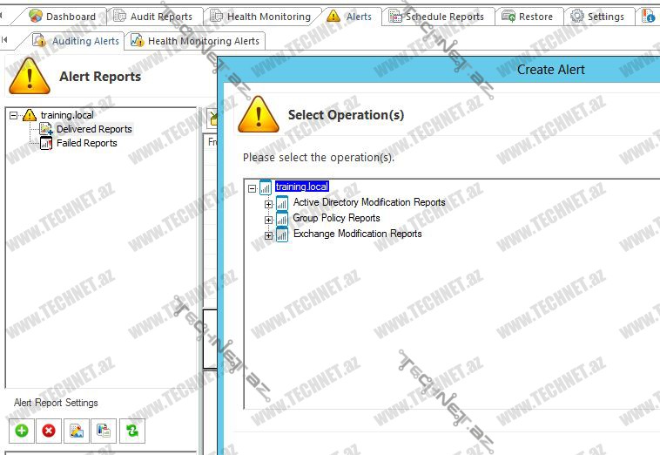Click the red delete alert report button
Viewport: 660px width, 455px height.
[49, 430]
